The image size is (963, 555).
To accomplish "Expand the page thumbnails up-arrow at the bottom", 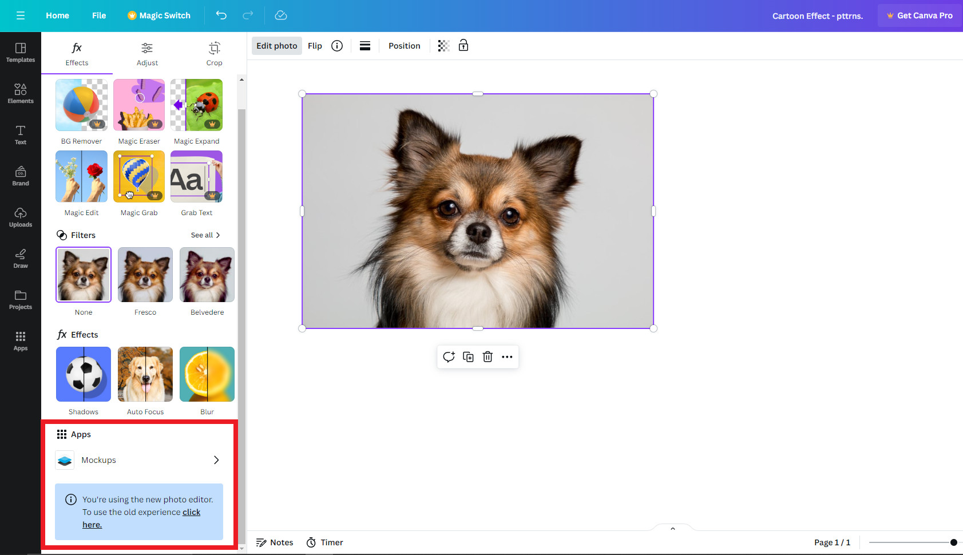I will (x=673, y=528).
